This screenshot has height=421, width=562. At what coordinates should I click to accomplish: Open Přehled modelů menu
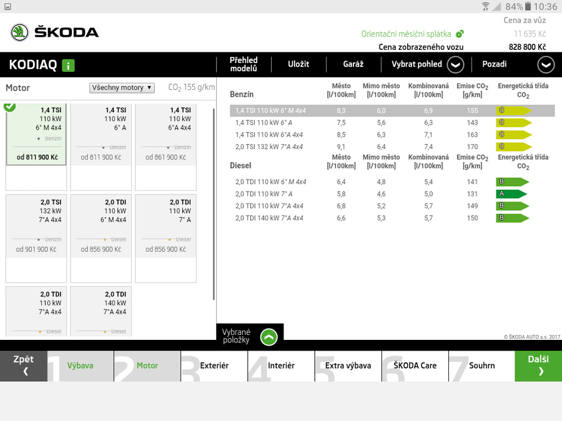tap(244, 64)
